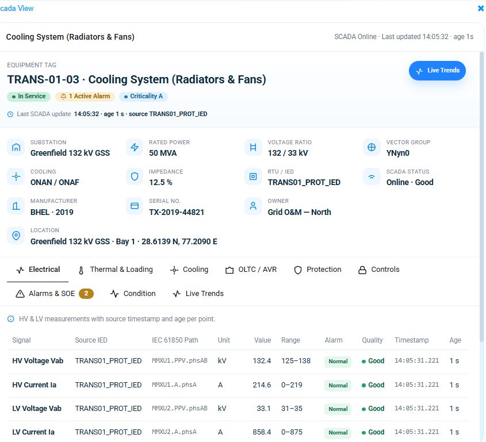The image size is (486, 442).
Task: Click the impedance shield icon
Action: tap(135, 176)
